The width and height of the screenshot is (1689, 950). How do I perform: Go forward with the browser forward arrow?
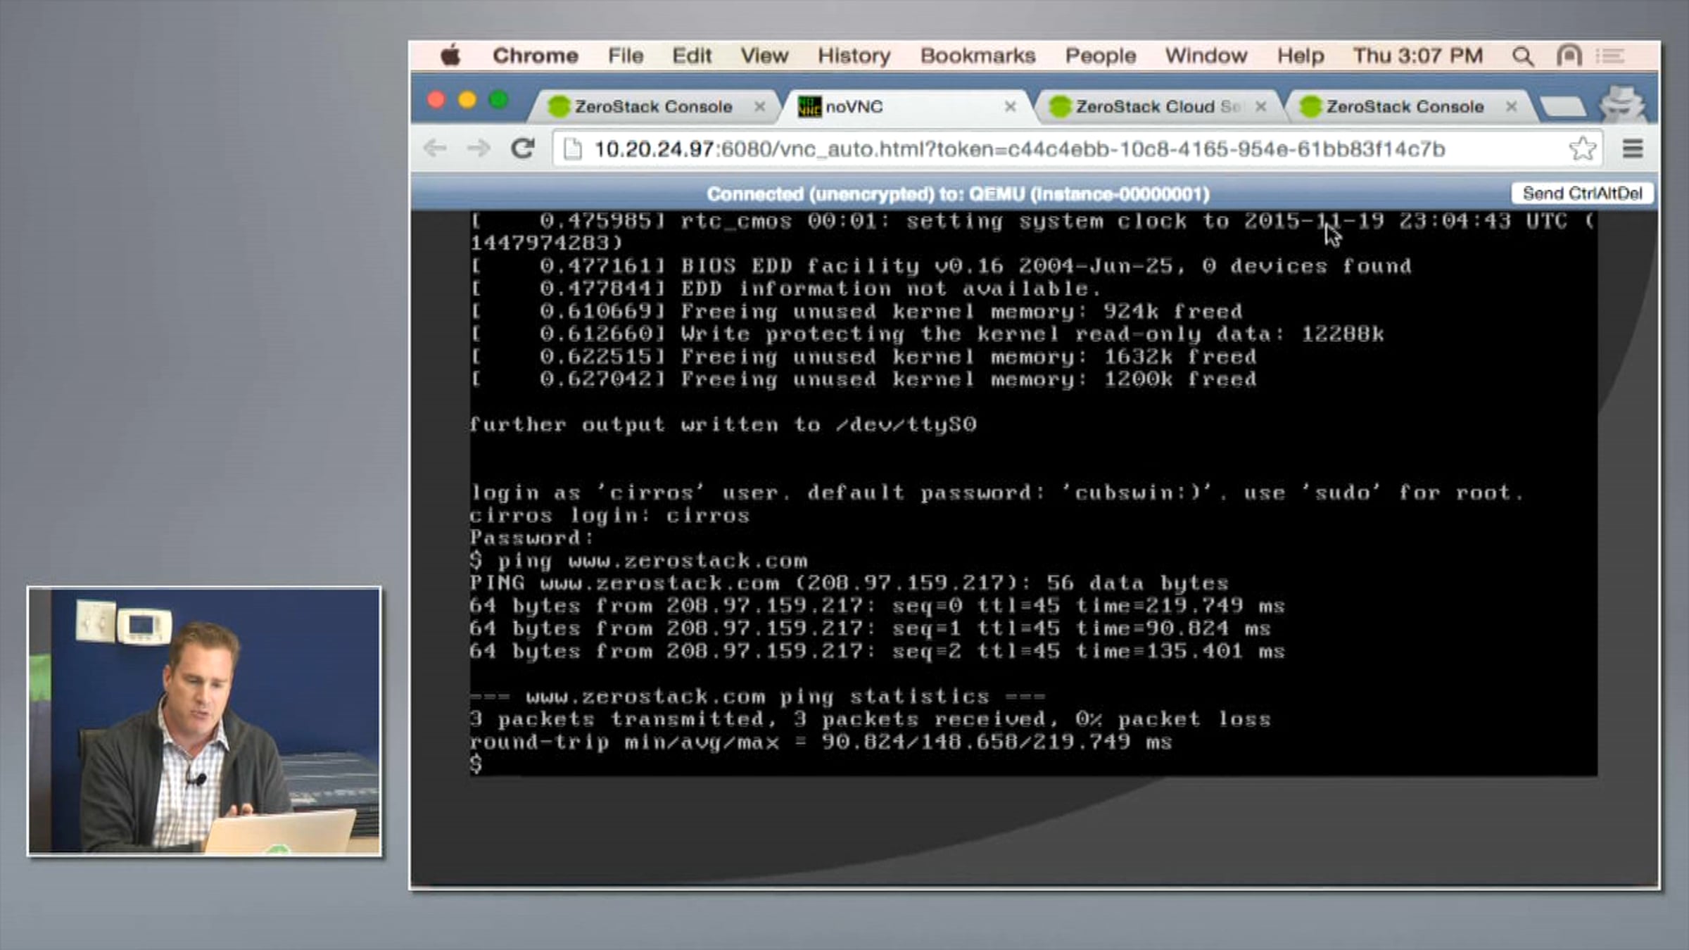click(x=479, y=148)
